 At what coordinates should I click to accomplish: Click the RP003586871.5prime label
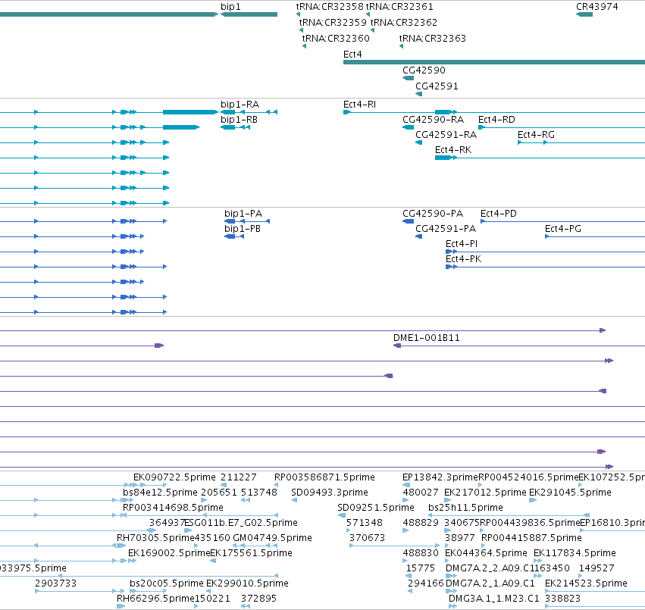[x=324, y=477]
